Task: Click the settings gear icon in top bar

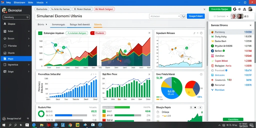Action: pyautogui.click(x=234, y=9)
